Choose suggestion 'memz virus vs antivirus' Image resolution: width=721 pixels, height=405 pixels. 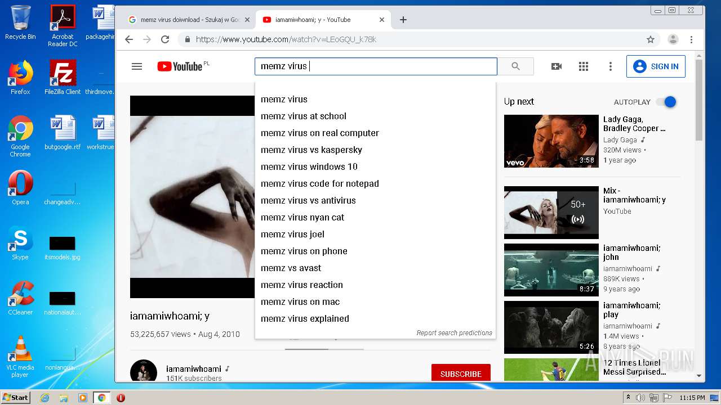click(375, 200)
